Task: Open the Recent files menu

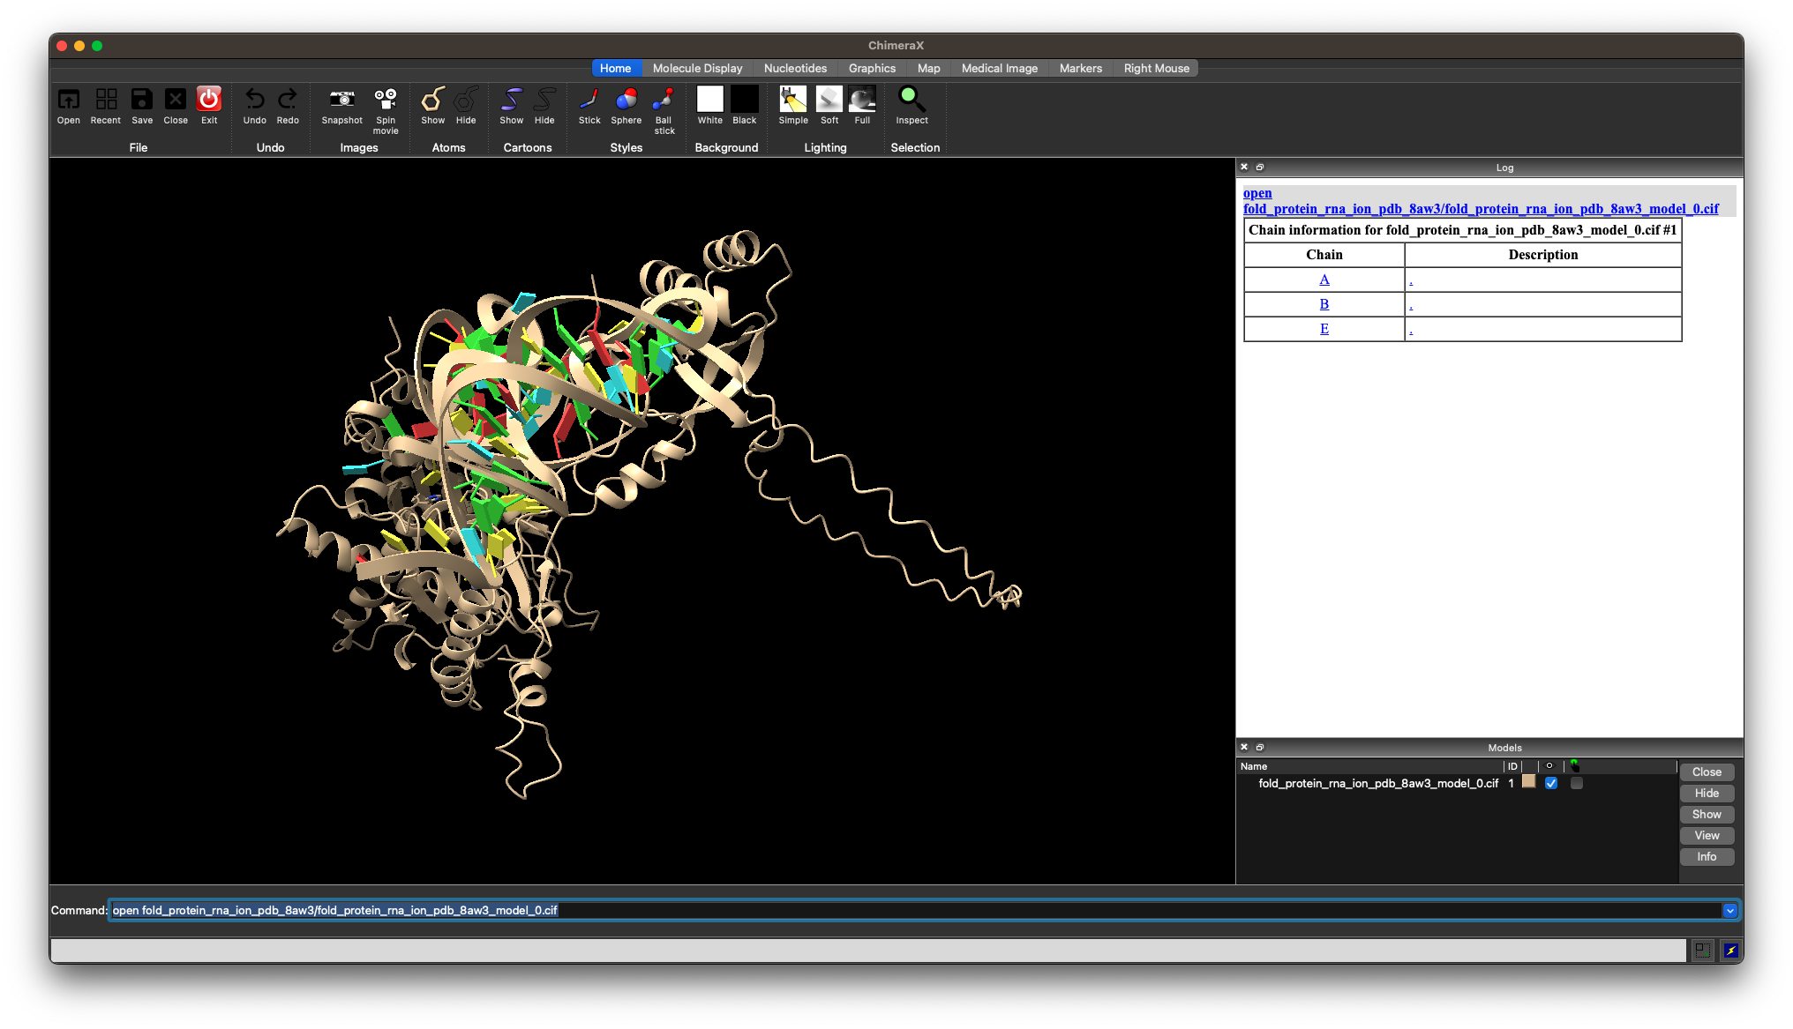Action: [x=106, y=100]
